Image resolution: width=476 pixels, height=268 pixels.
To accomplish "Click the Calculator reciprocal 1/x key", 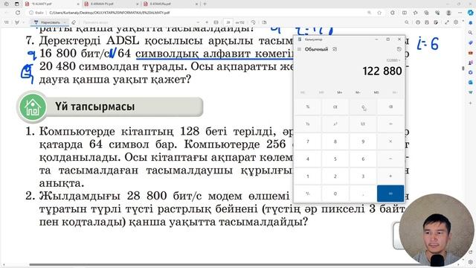I will 307,124.
